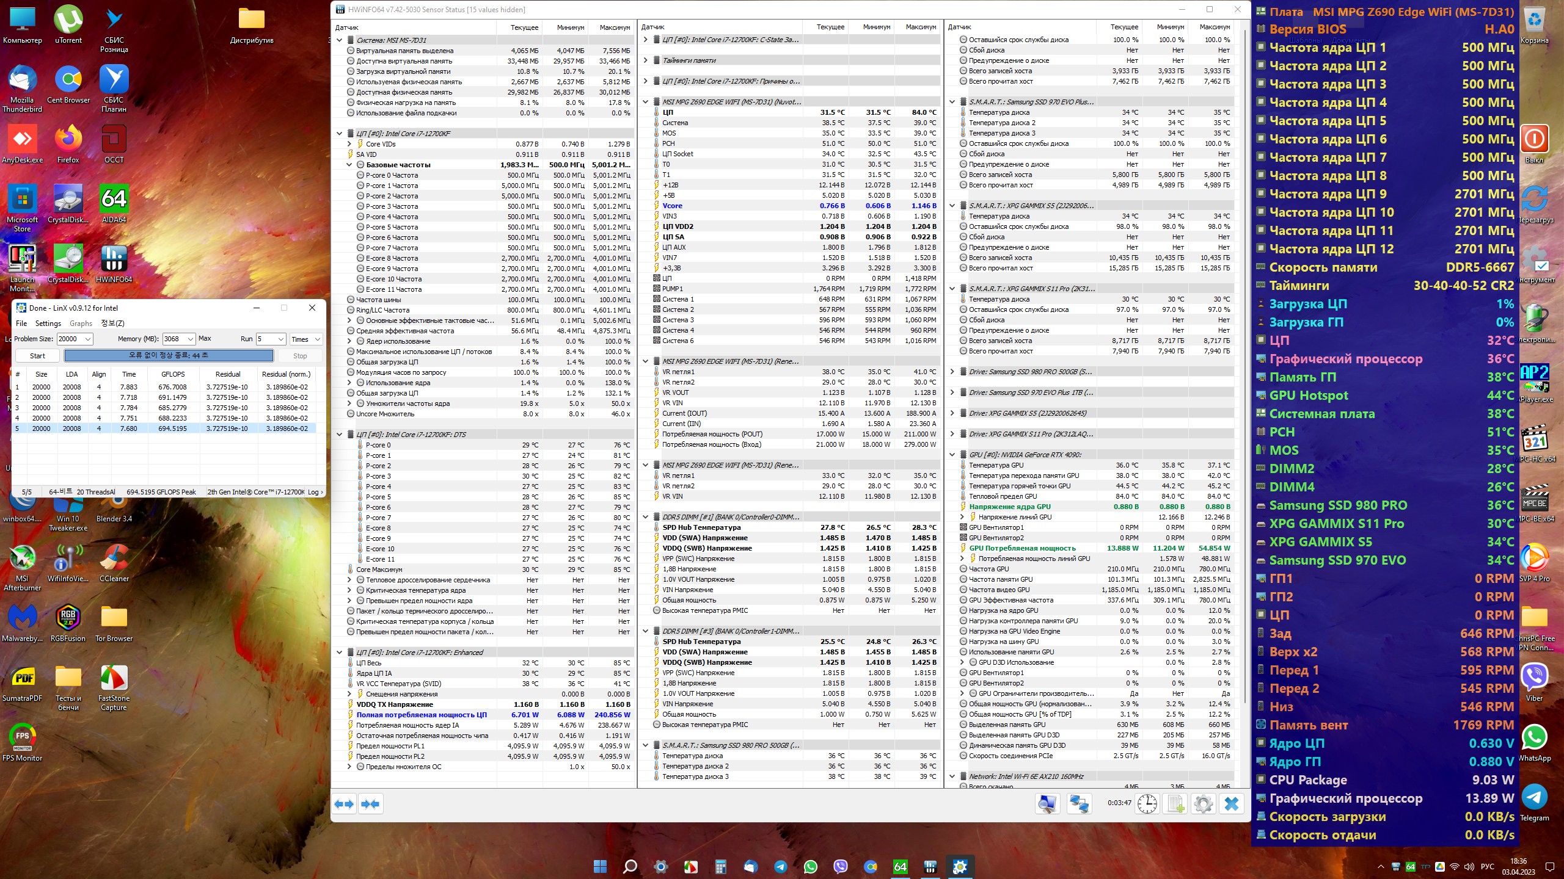Click the collapse columns inward arrows icon
The image size is (1564, 879).
click(370, 804)
